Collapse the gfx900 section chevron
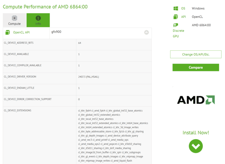This screenshot has width=225, height=164. (146, 32)
